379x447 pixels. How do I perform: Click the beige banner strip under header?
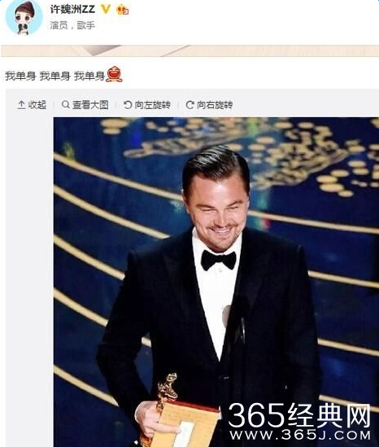[x=190, y=50]
